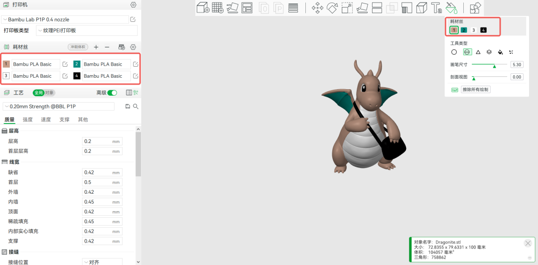Image resolution: width=538 pixels, height=265 pixels.
Task: Click the 层高 value input field
Action: point(102,141)
